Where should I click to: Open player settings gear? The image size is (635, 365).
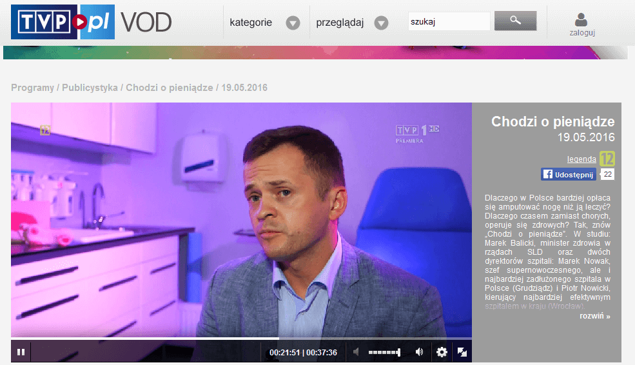442,352
